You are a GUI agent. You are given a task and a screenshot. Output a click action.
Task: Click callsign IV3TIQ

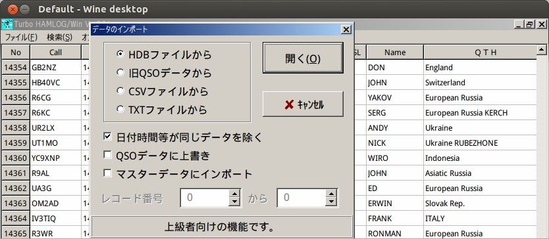pos(56,219)
